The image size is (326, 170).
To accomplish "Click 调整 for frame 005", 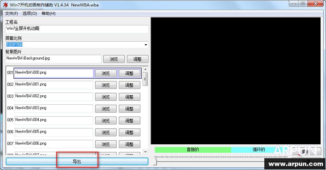I will coord(129,120).
